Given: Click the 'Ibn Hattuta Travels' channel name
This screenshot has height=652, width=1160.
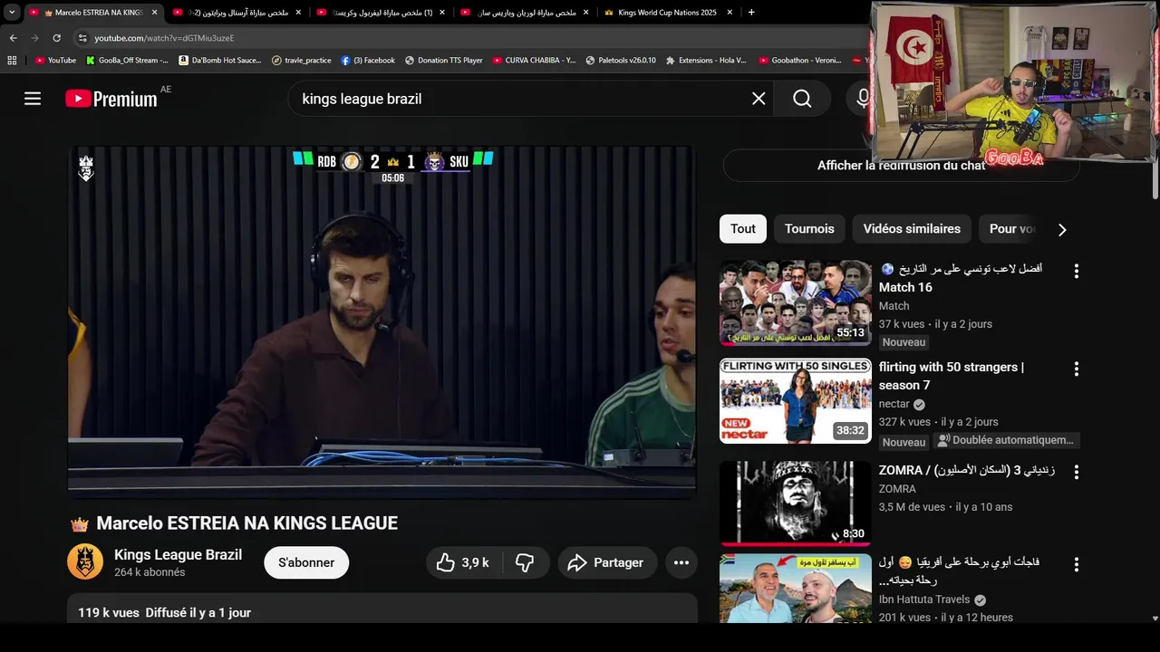Looking at the screenshot, I should (x=924, y=599).
